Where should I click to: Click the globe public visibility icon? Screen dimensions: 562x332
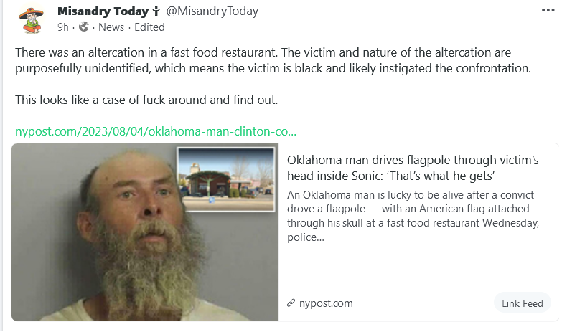click(x=83, y=27)
